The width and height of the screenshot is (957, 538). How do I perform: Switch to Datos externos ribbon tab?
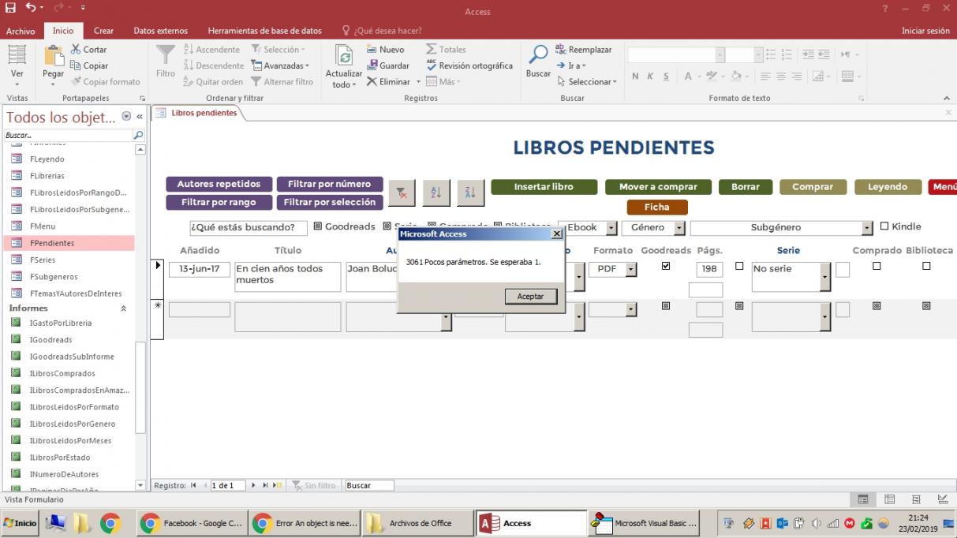[161, 31]
